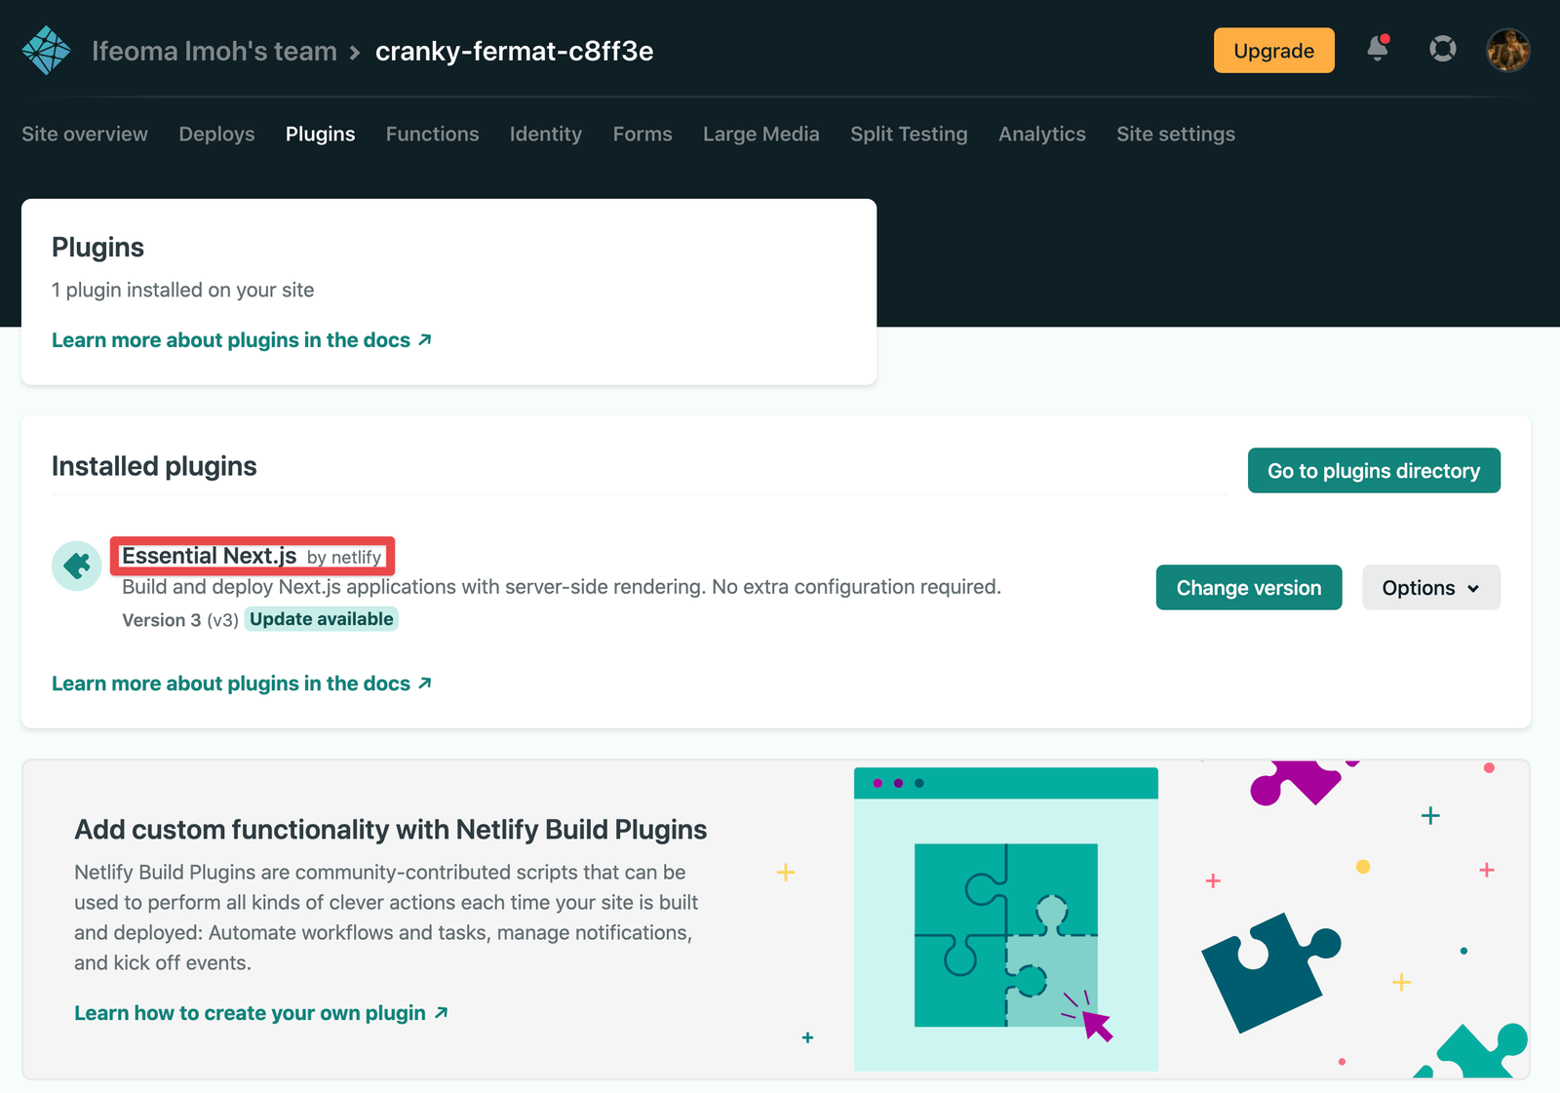Image resolution: width=1560 pixels, height=1093 pixels.
Task: Open the Identity tab
Action: pyautogui.click(x=545, y=134)
